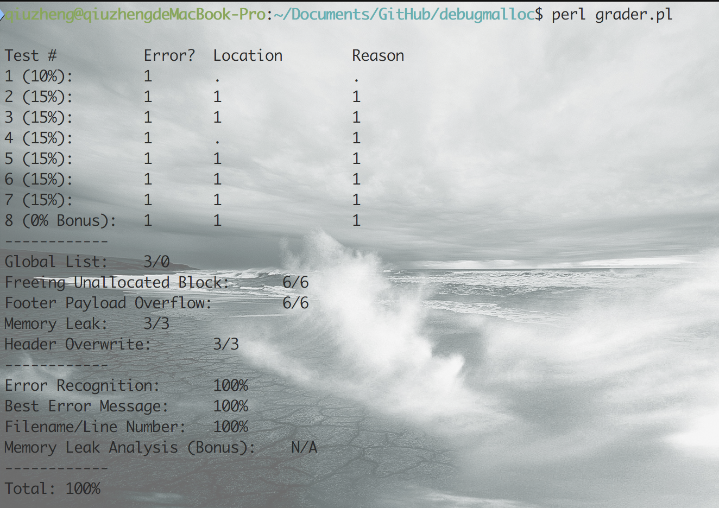Click the Filename/Line Number value '100%'
Screen dimensions: 719x508
pos(231,427)
